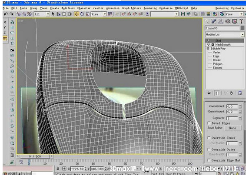Click the Bevel Spline None button
This screenshot has height=176, width=249.
(x=232, y=128)
